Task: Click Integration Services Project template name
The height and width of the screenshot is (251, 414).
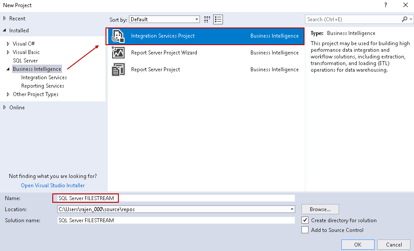Action: tap(163, 36)
